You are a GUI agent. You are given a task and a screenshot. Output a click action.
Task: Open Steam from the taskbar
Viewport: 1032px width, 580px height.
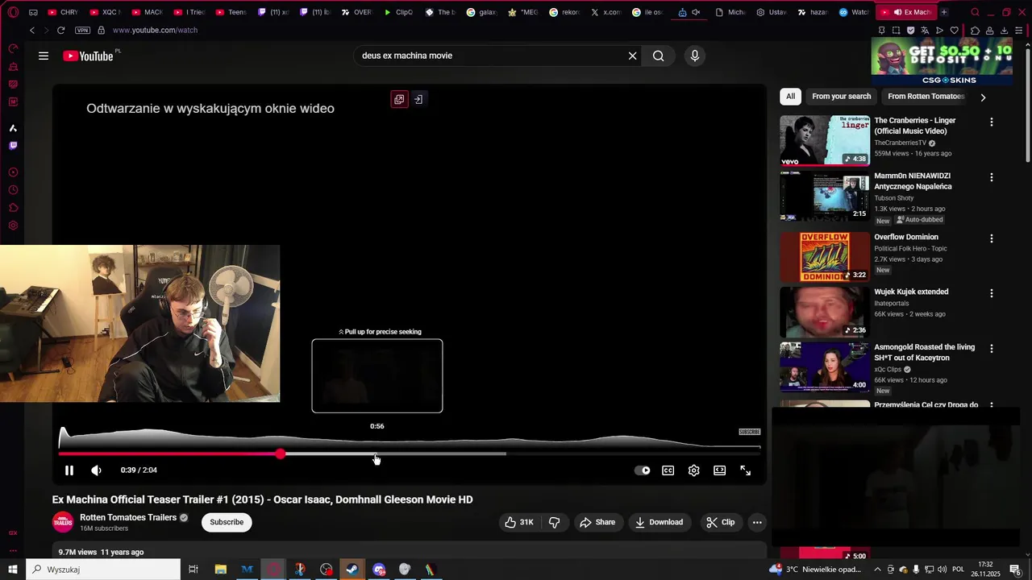(352, 570)
